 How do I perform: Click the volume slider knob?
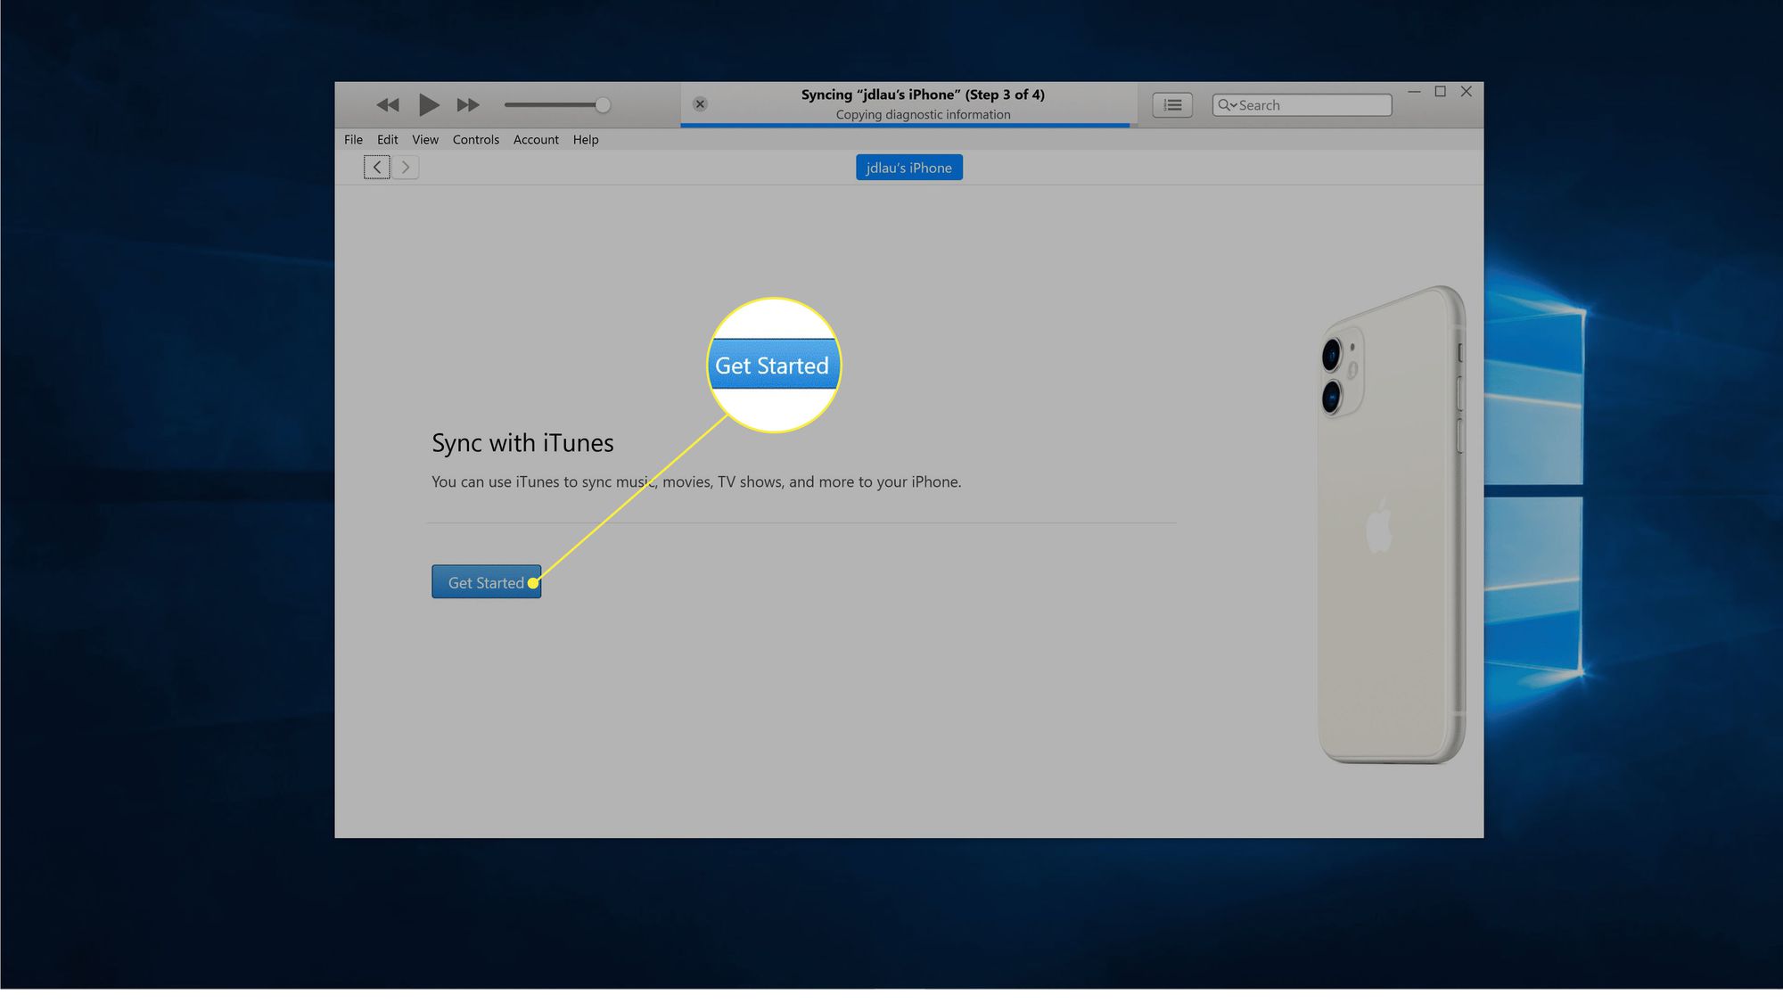pos(603,105)
